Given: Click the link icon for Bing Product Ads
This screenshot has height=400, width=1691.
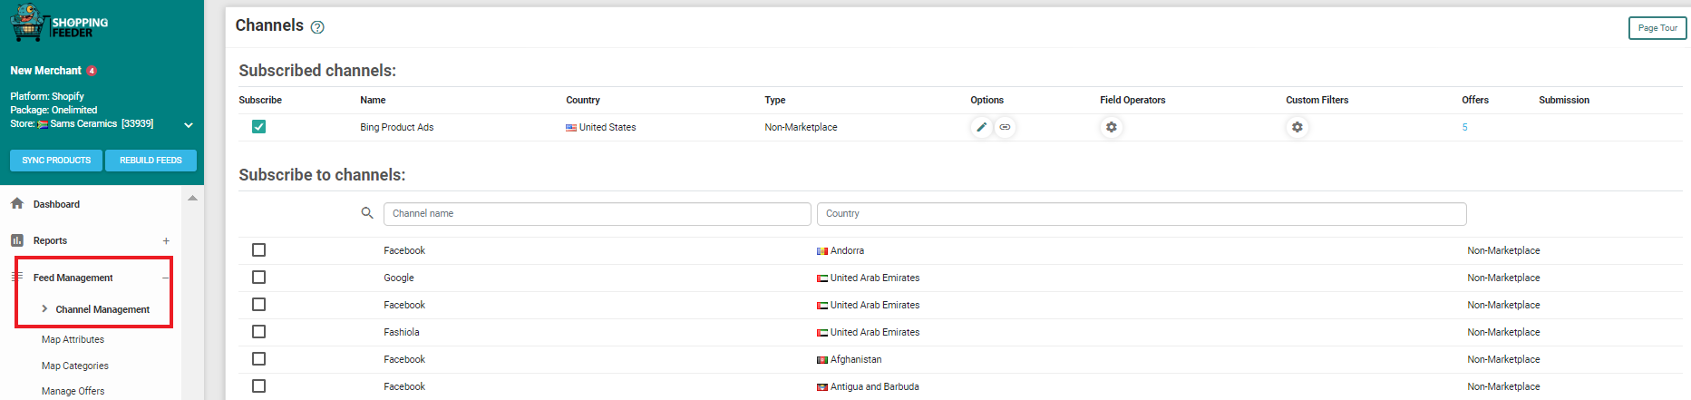Looking at the screenshot, I should 1005,127.
